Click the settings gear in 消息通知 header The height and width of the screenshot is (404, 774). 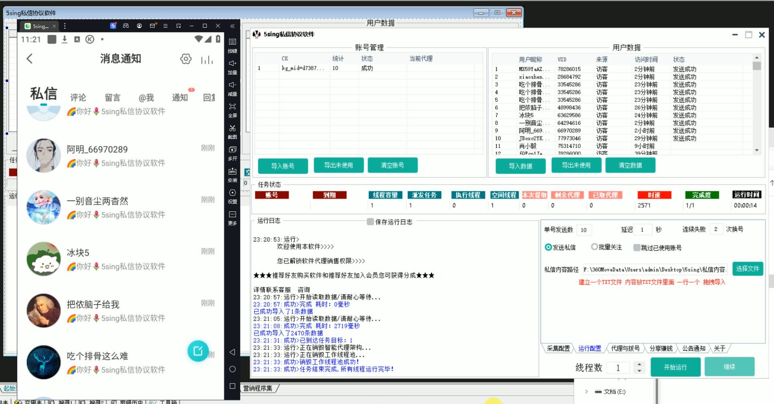(x=186, y=59)
